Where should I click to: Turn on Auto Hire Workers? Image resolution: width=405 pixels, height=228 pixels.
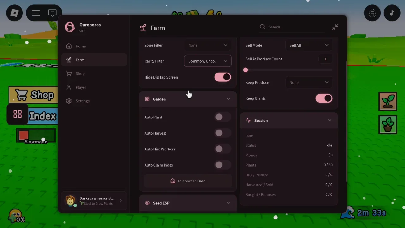[223, 149]
